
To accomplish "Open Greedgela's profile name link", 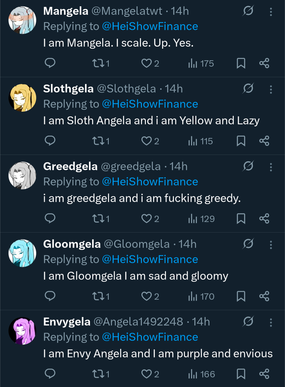I will point(70,166).
